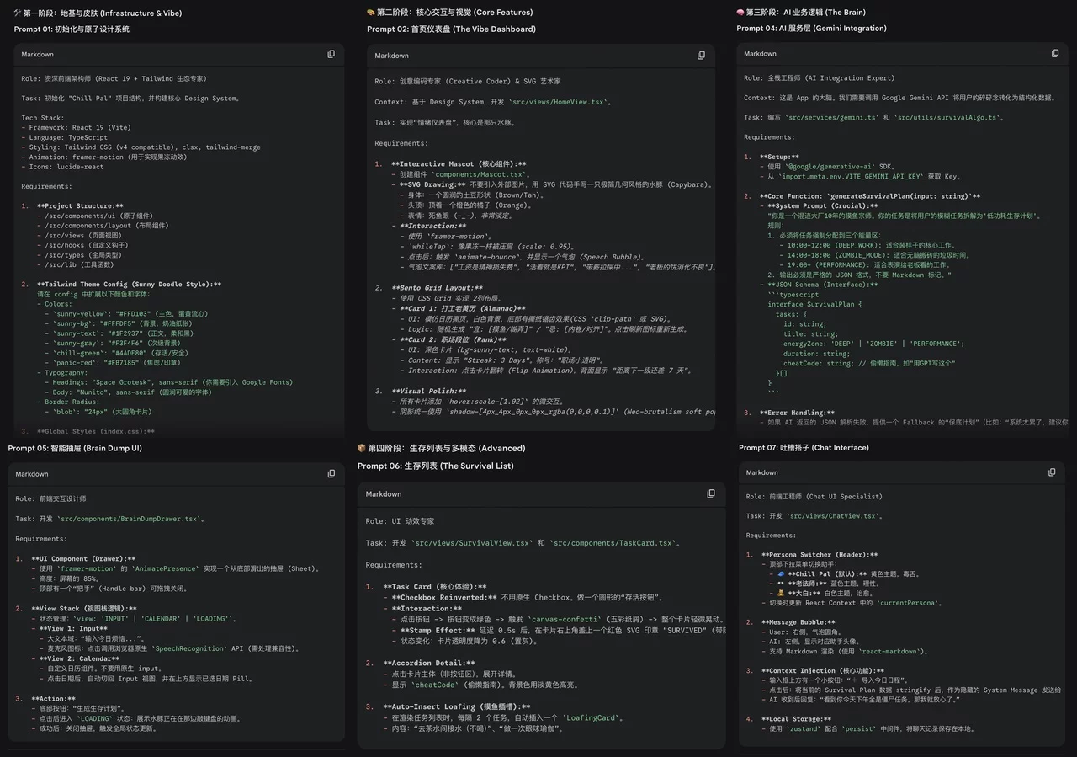Image resolution: width=1077 pixels, height=757 pixels.
Task: Copy the Prompt 01 code block
Action: click(x=331, y=54)
